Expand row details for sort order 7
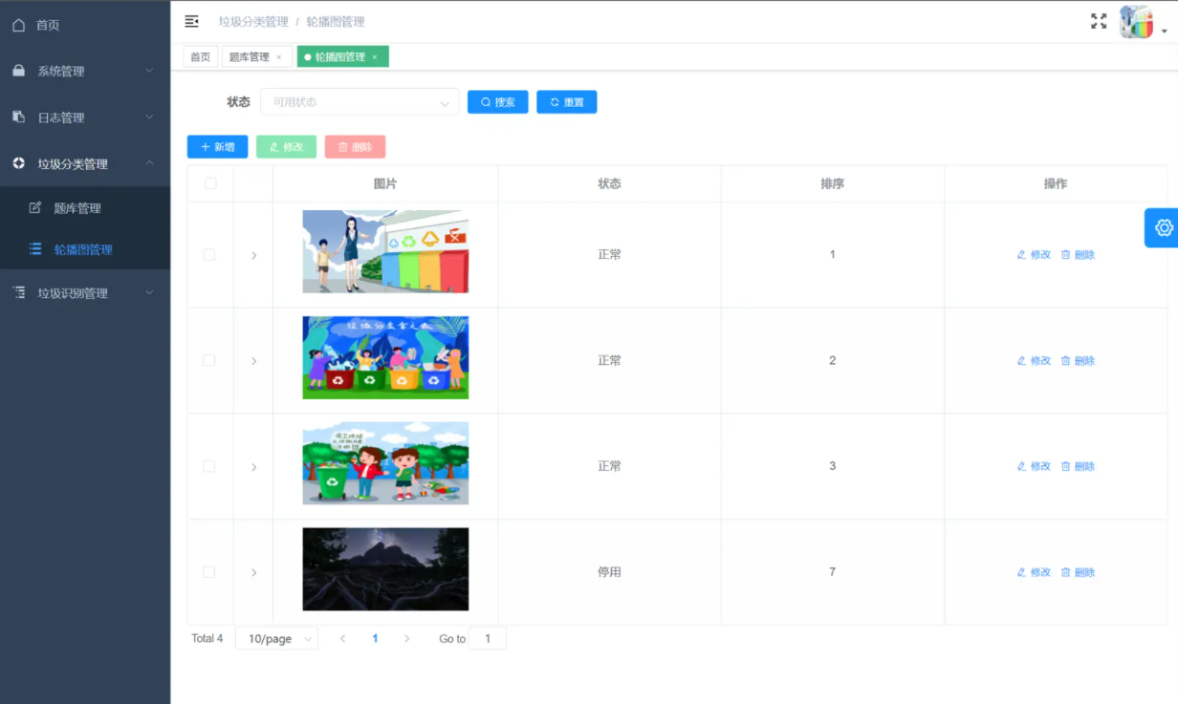The image size is (1178, 704). (253, 572)
